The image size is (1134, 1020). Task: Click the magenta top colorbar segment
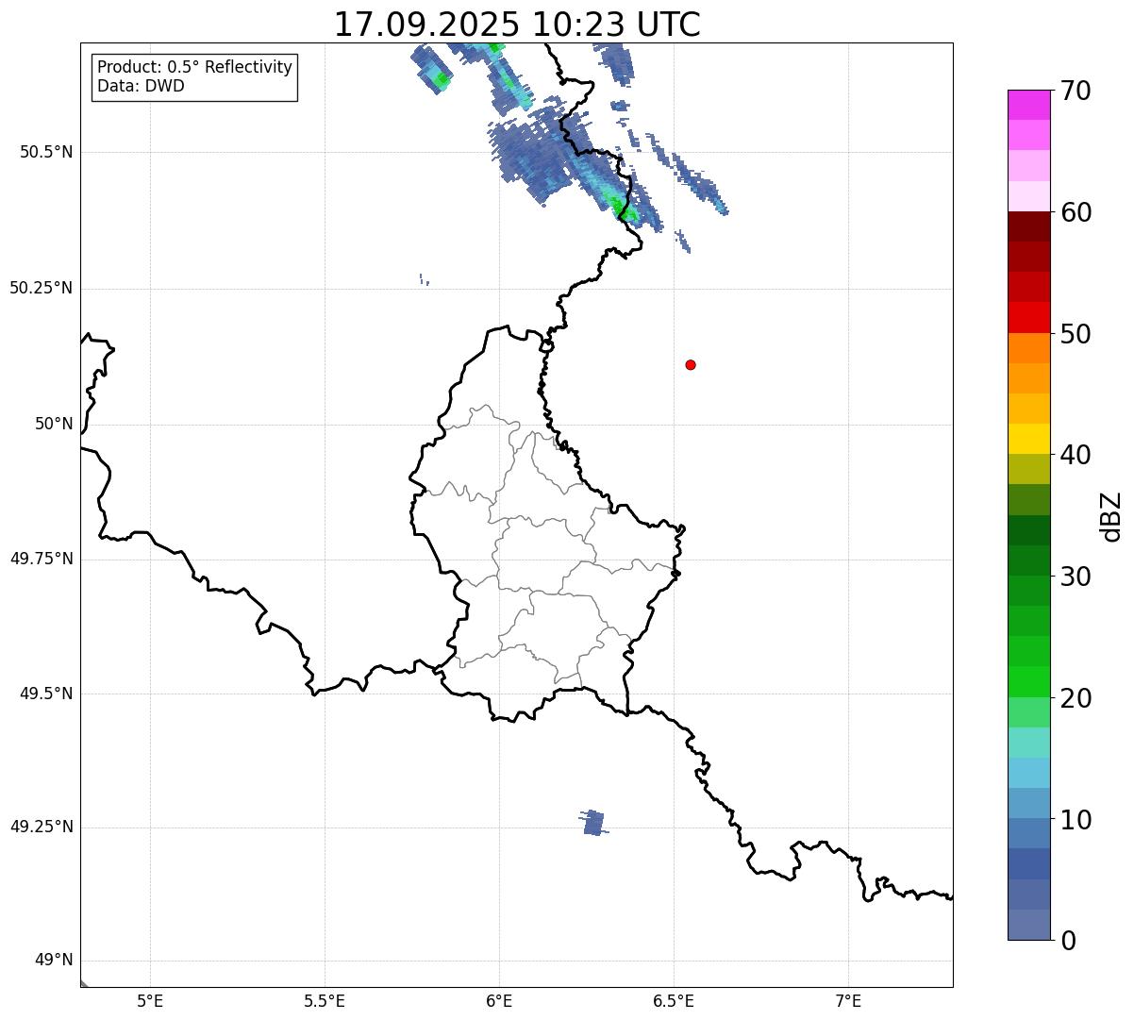tap(1029, 105)
